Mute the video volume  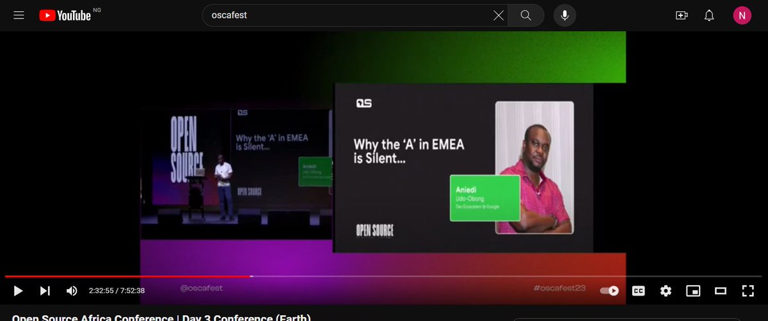[x=72, y=291]
